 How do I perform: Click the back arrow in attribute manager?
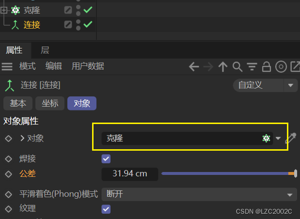194,67
